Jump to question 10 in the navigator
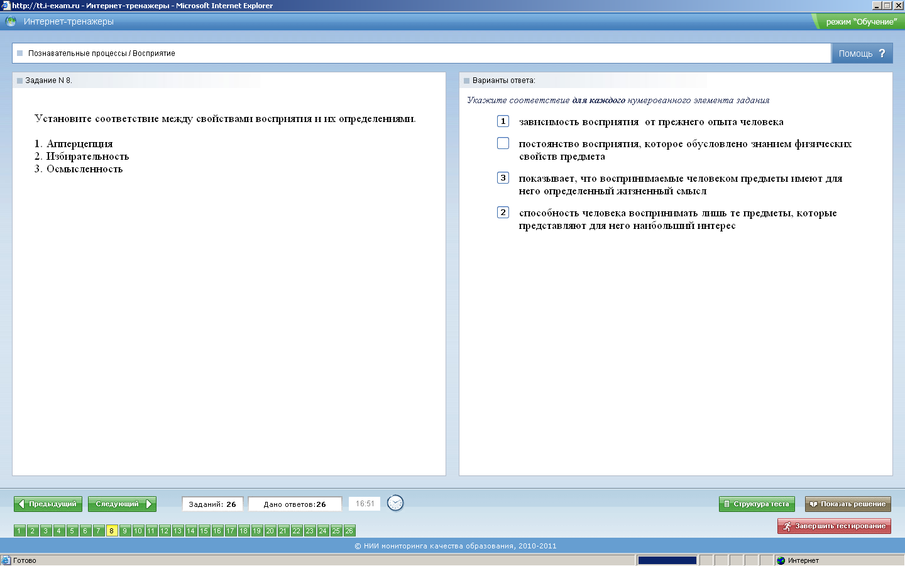Screen dimensions: 905x566 coord(138,531)
